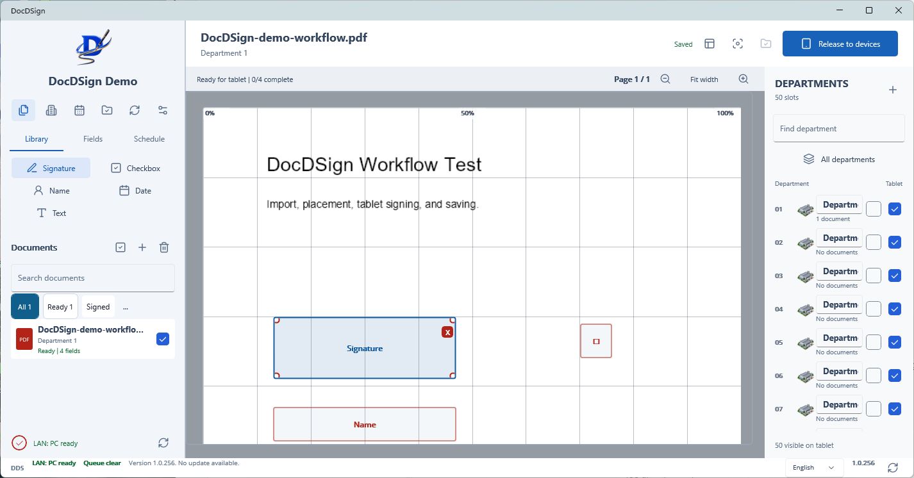Image resolution: width=914 pixels, height=478 pixels.
Task: Toggle checkbox for DocDSign-demo-workflow document
Action: (x=163, y=339)
